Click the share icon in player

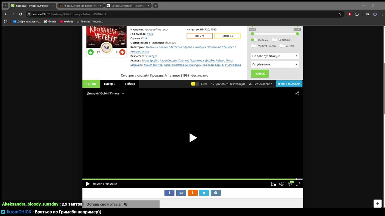(297, 93)
